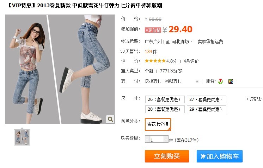Click the magnifier zoom icon on product image
This screenshot has width=263, height=168.
[110, 119]
